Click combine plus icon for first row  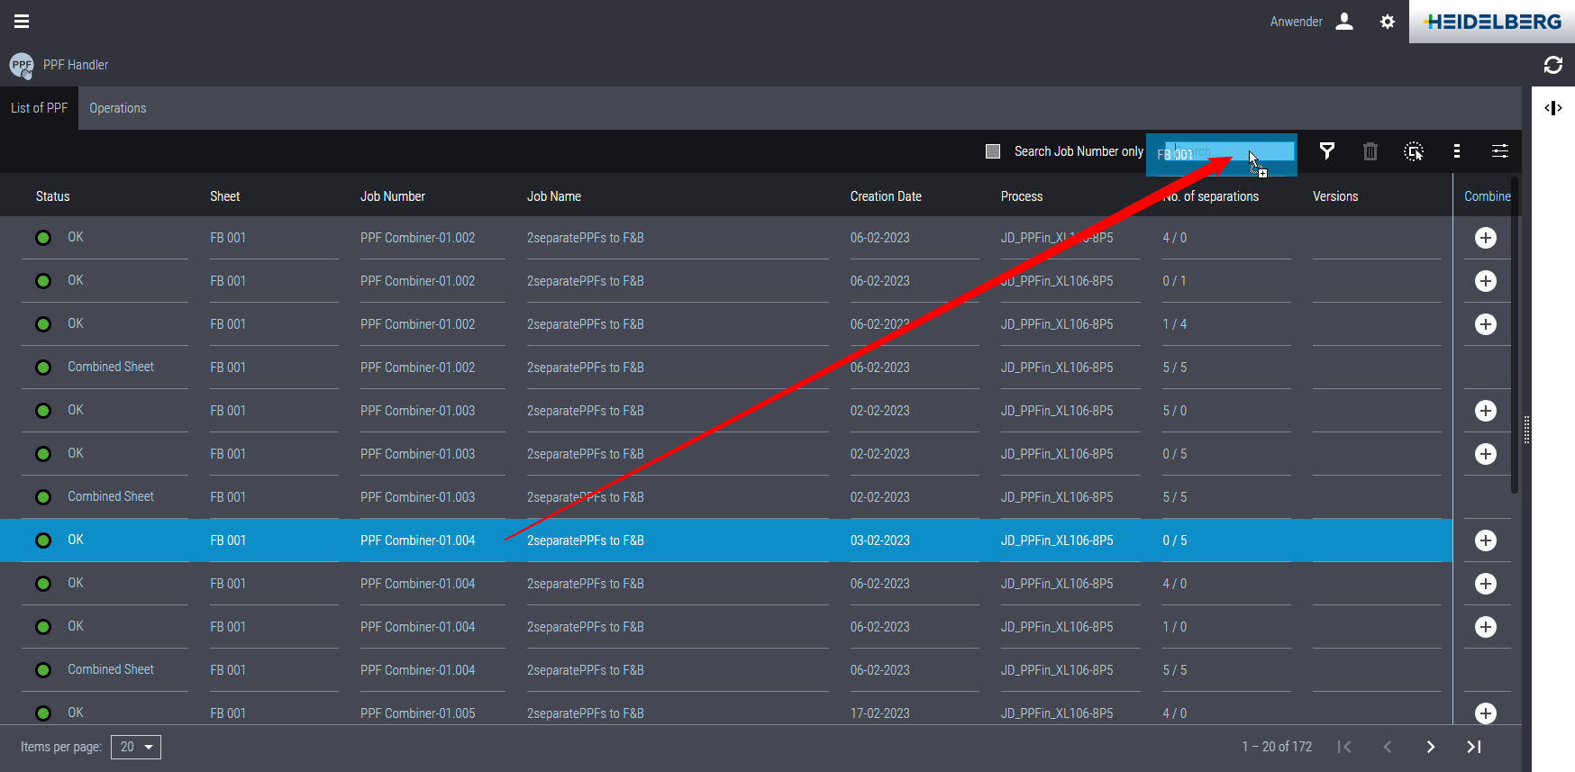(1485, 238)
